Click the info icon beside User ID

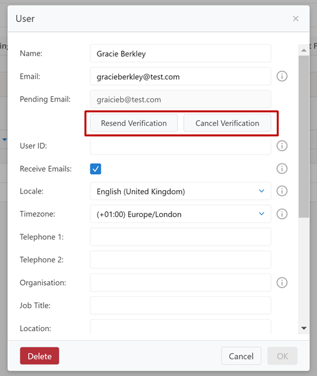tap(282, 146)
